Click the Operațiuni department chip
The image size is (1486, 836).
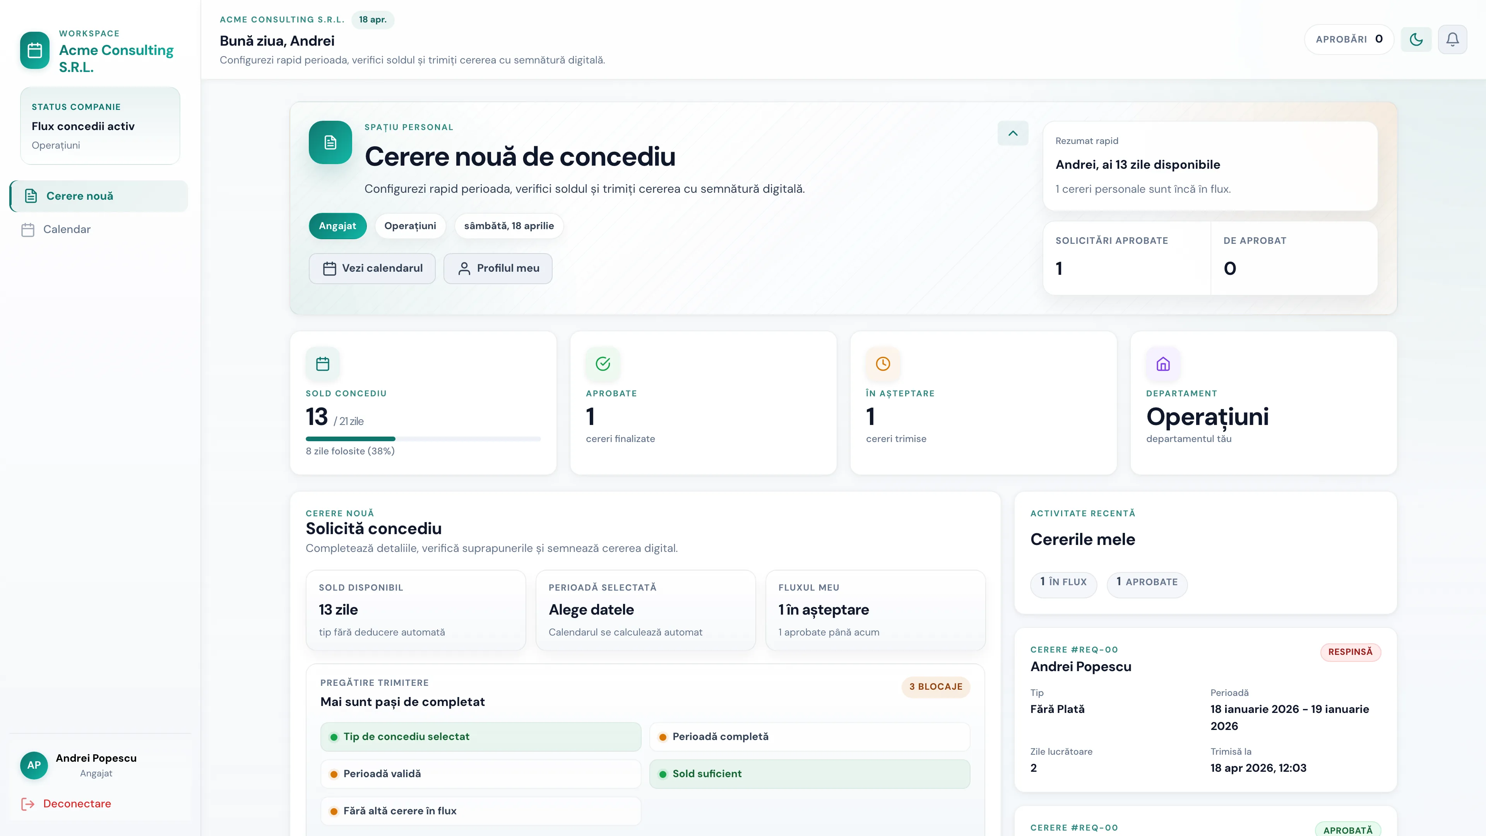tap(410, 226)
